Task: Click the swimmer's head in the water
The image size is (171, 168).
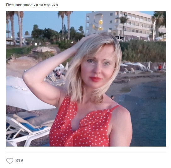Action: coord(112,97)
